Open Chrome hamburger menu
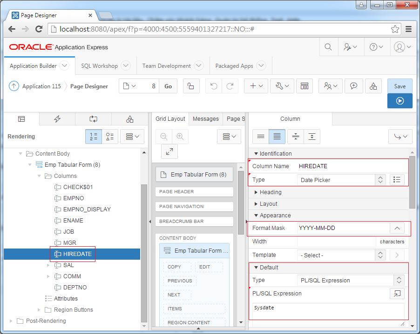Image resolution: width=420 pixels, height=334 pixels. point(408,29)
